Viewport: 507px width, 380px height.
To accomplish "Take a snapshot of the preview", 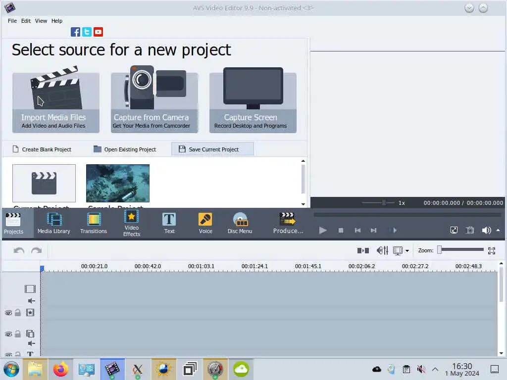I will (x=470, y=230).
